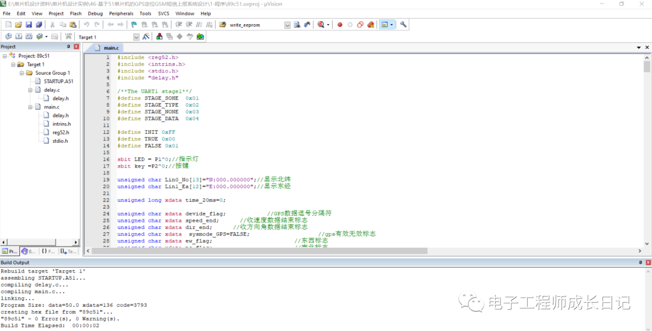
Task: Insert a breakpoint using the red dot icon
Action: (340, 25)
